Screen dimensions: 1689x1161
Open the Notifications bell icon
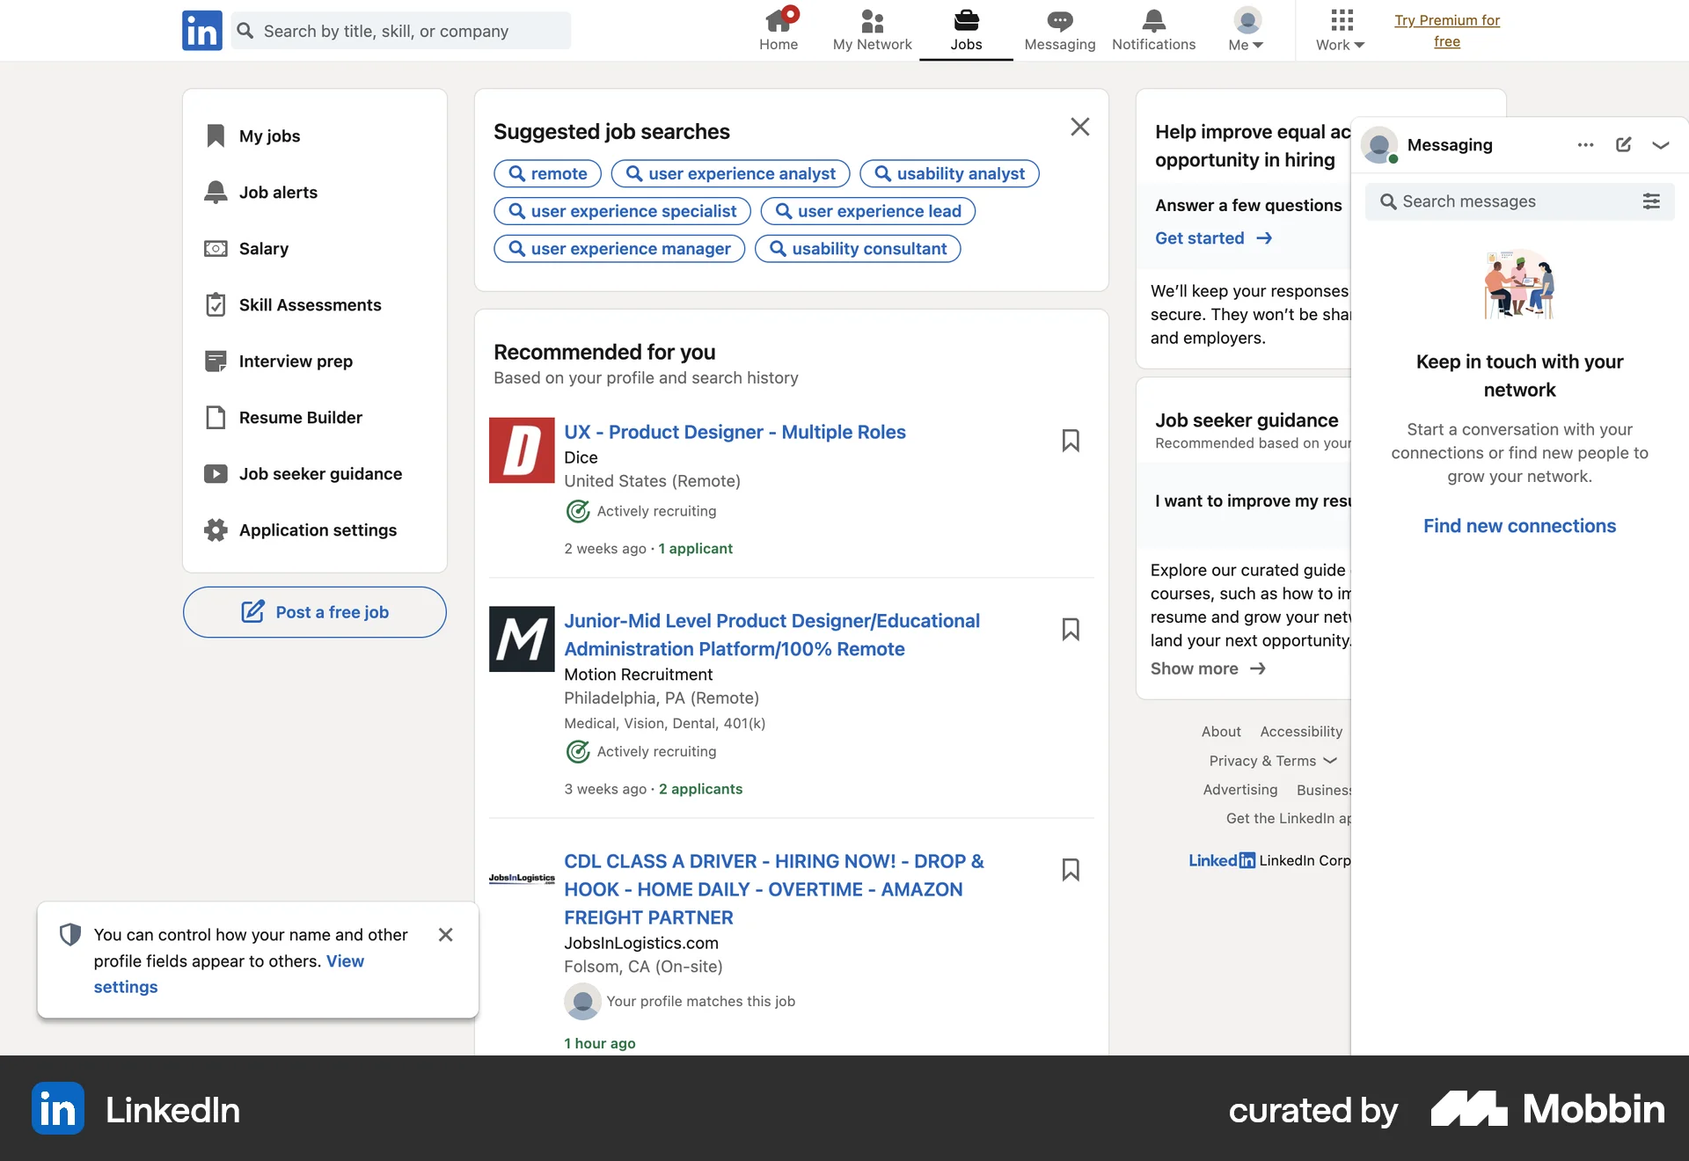pyautogui.click(x=1153, y=19)
